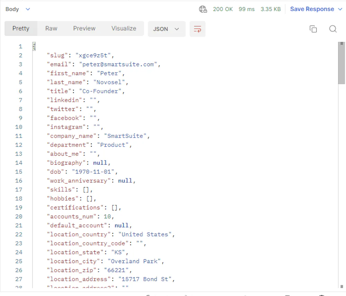Toggle the wrap lines icon
Viewport: 346px width, 296px height.
click(x=198, y=29)
